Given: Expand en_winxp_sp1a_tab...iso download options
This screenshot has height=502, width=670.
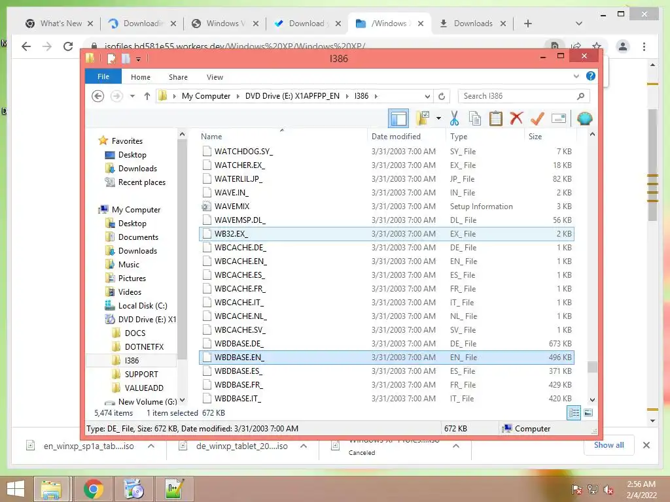Looking at the screenshot, I should pyautogui.click(x=151, y=446).
